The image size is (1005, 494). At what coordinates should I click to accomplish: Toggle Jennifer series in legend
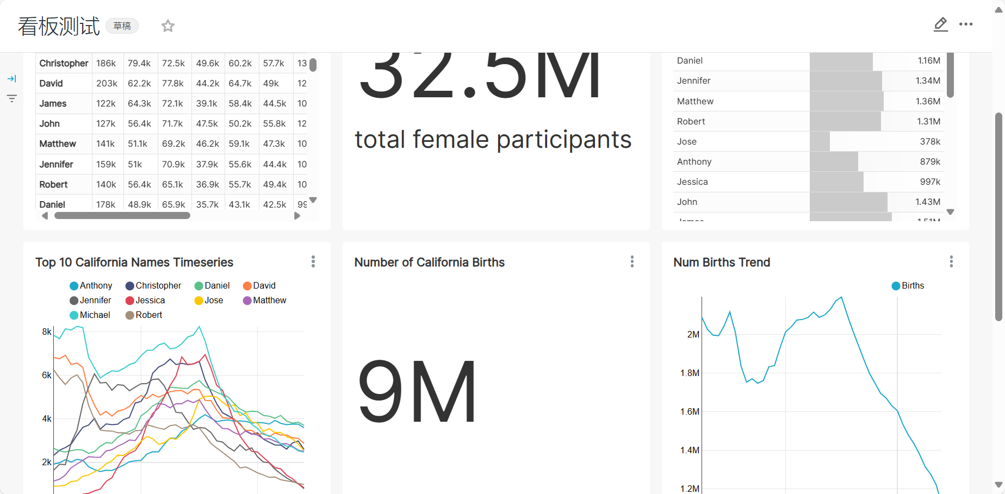coord(90,300)
